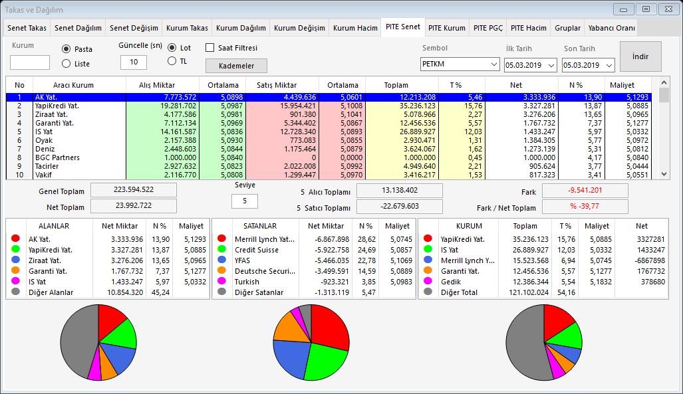Image resolution: width=683 pixels, height=394 pixels.
Task: Click the Diğer Total row
Action: pyautogui.click(x=543, y=292)
